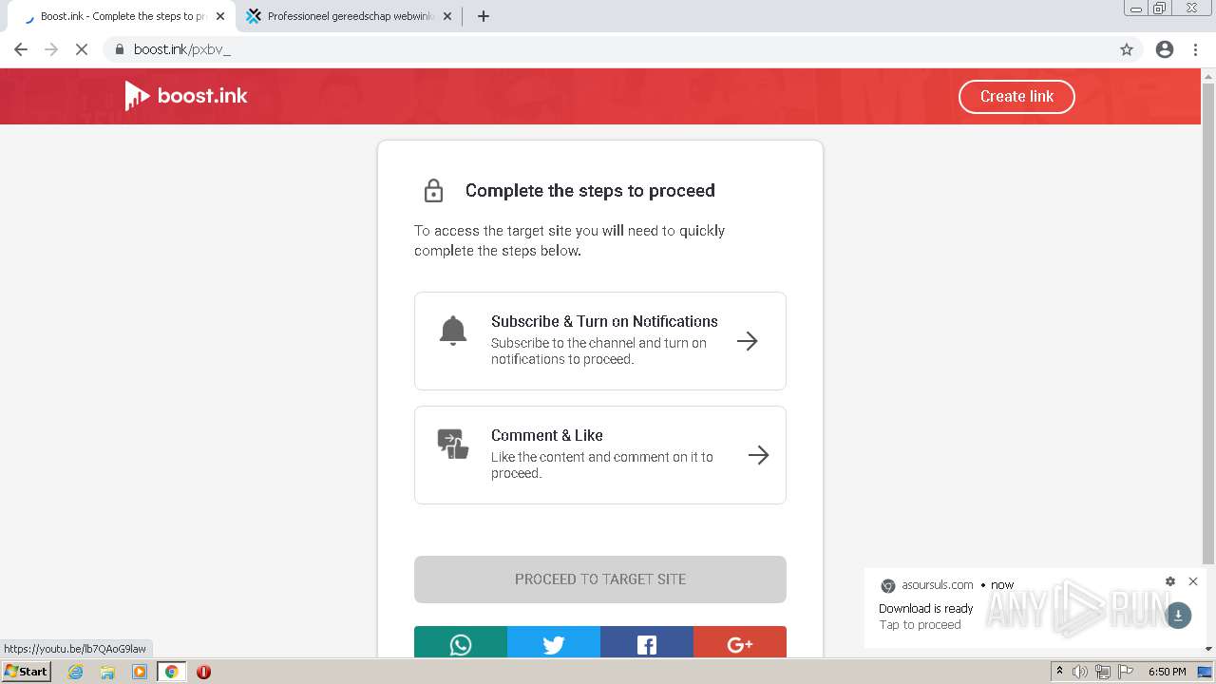Show hidden tray icons arrow

[1059, 672]
